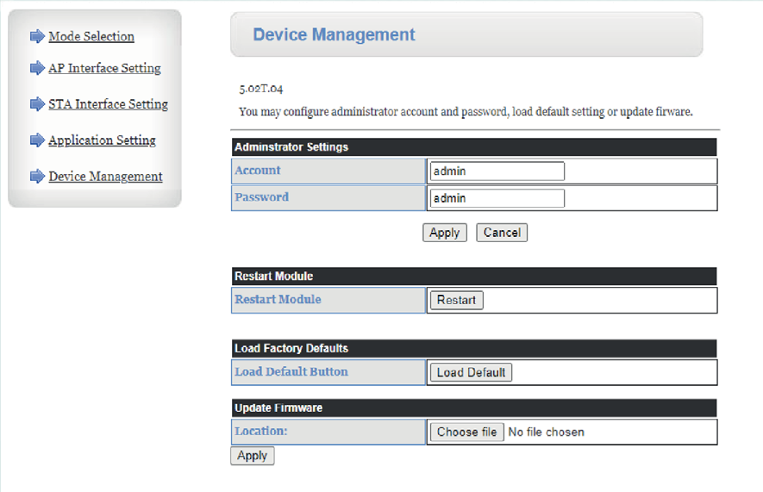Select the Device Management sidebar link

tap(105, 177)
